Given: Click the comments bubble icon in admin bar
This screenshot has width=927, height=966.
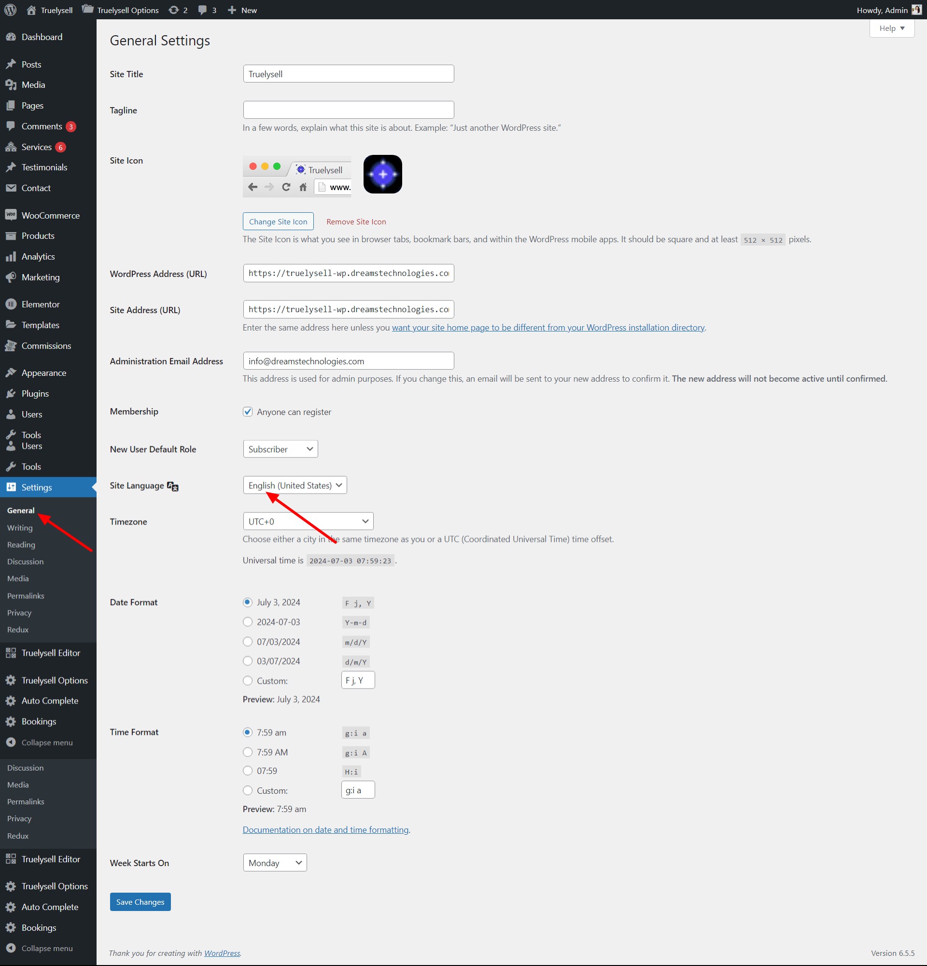Looking at the screenshot, I should coord(202,10).
